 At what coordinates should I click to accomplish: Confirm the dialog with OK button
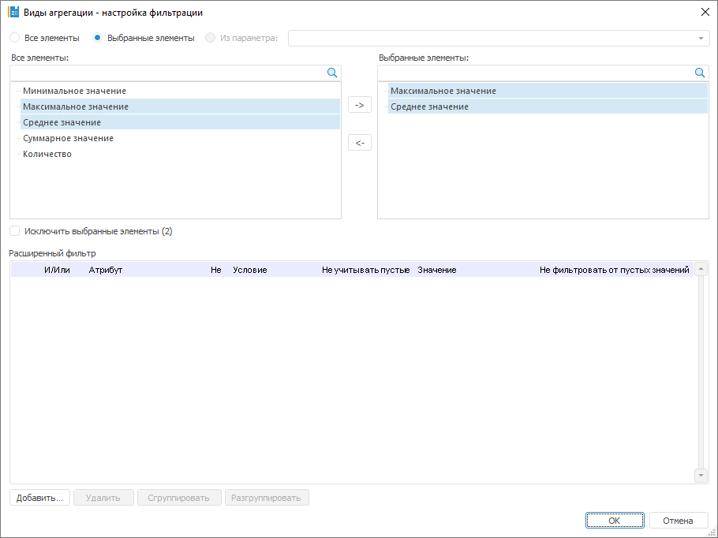tap(614, 521)
